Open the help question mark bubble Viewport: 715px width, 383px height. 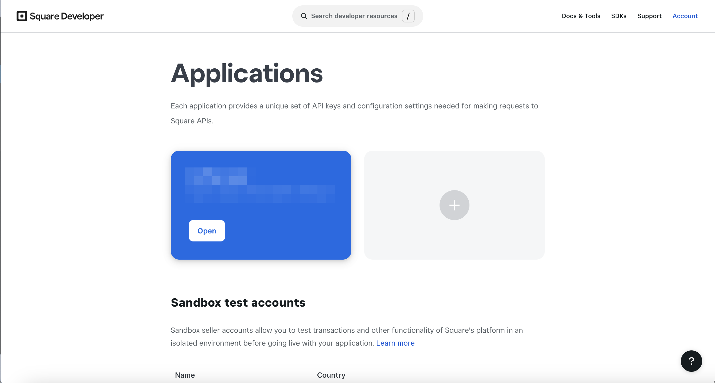(691, 361)
